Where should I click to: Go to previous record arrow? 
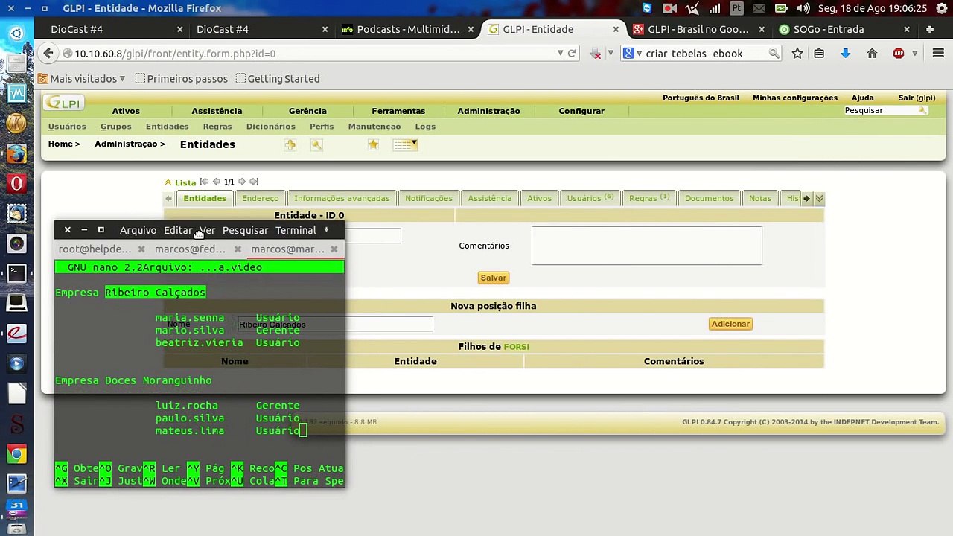coord(216,182)
